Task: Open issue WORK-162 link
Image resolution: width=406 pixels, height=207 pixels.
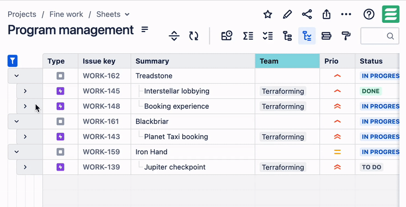Action: [x=101, y=76]
